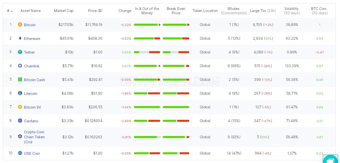Click Tether's Break Even Price bar

(176, 52)
